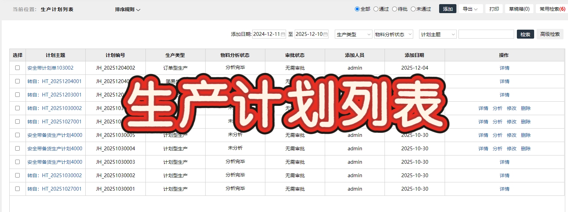The height and width of the screenshot is (212, 568).
Task: Click 分析 for plan JH_20251030005
Action: pyautogui.click(x=497, y=135)
